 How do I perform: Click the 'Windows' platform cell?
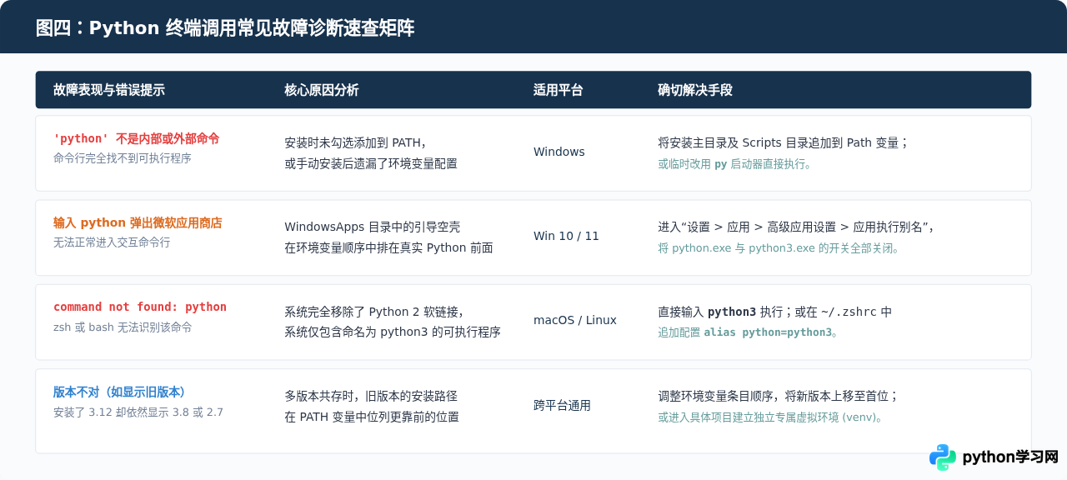[559, 152]
